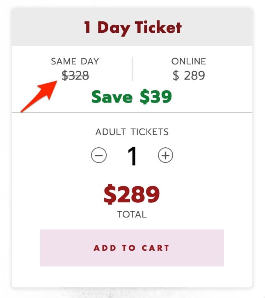Click the large red $289 total amount
Viewport: 265px width, 298px height.
[x=132, y=194]
